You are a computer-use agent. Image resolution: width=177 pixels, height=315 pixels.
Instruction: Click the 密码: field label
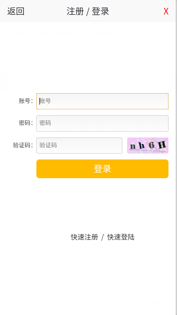click(x=26, y=123)
